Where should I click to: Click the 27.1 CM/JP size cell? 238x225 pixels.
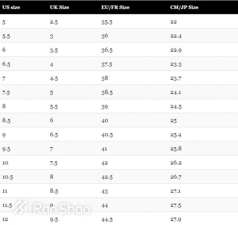pyautogui.click(x=176, y=191)
